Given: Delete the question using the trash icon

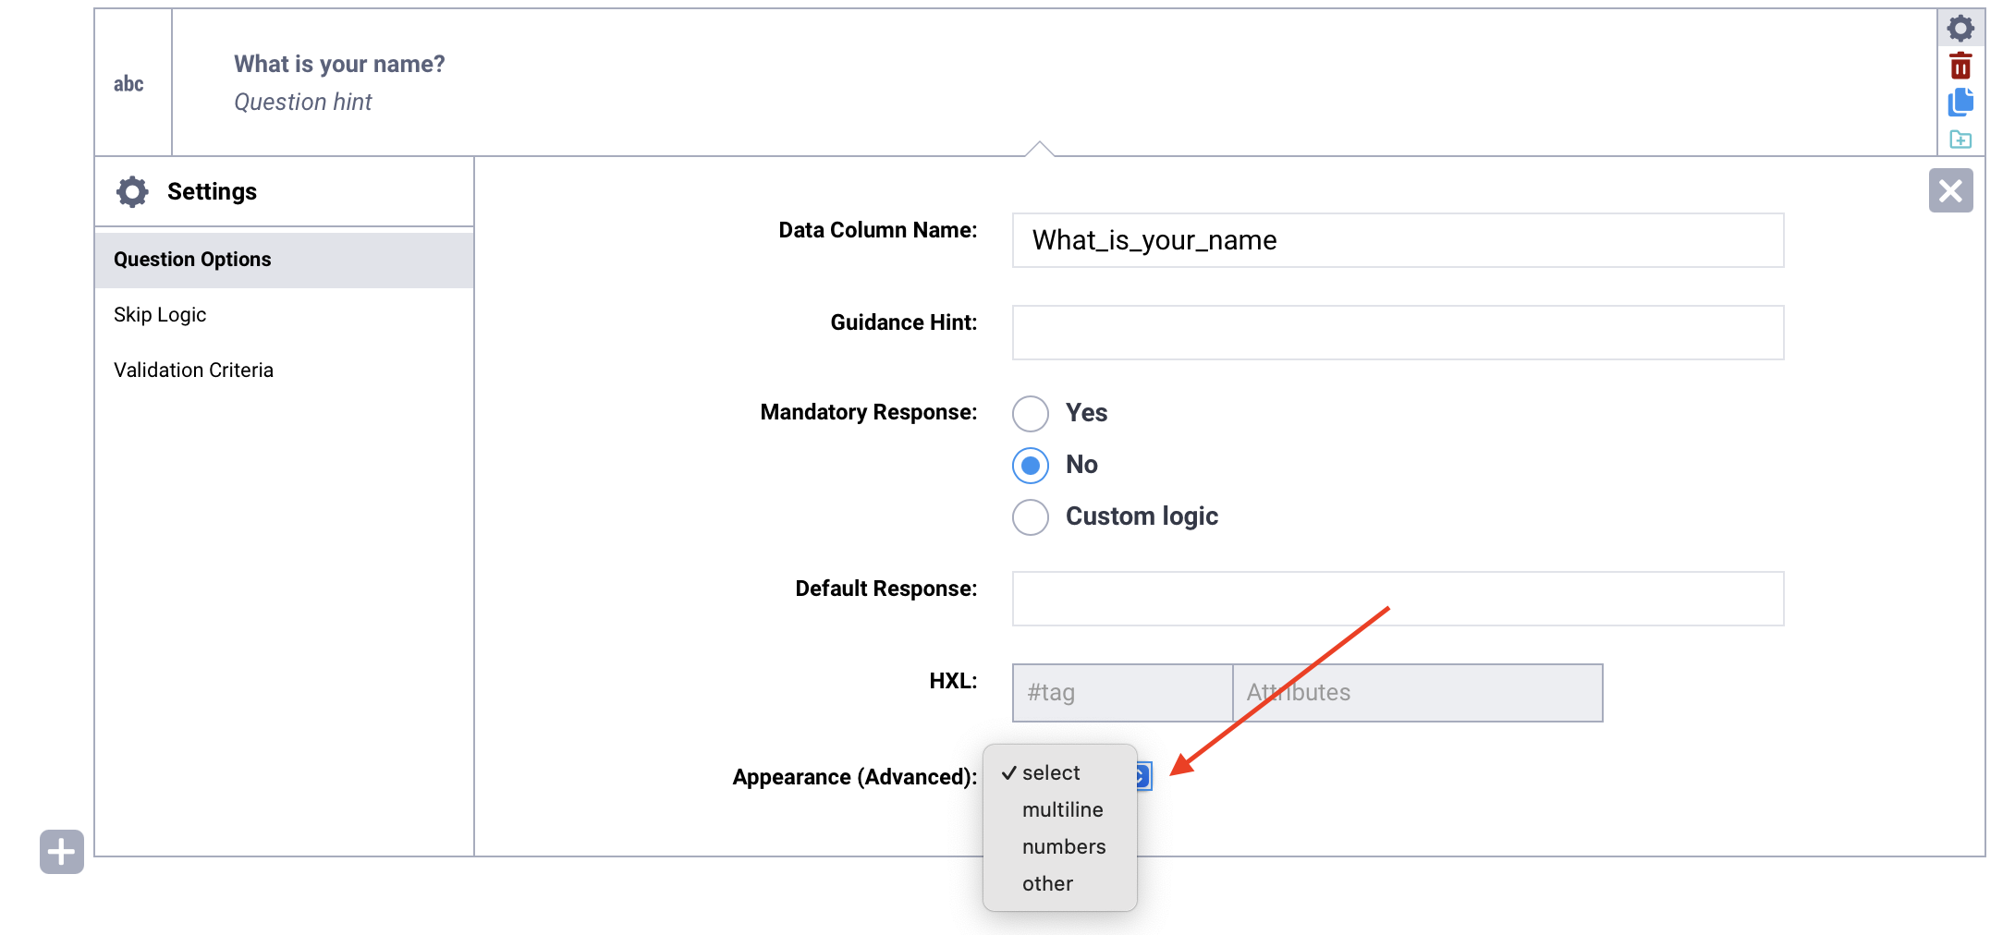Looking at the screenshot, I should (x=1961, y=65).
